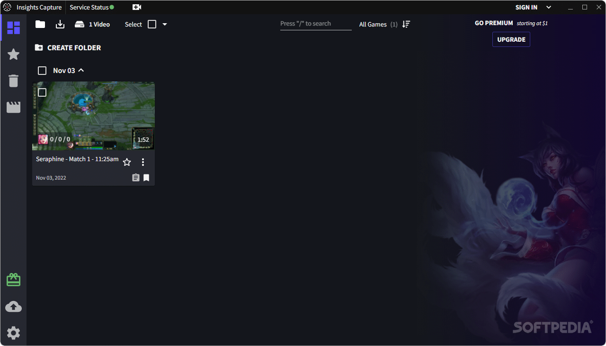
Task: Collapse the Nov 03 group chevron
Action: (x=81, y=70)
